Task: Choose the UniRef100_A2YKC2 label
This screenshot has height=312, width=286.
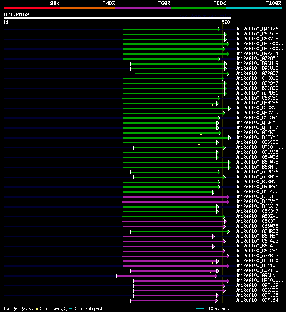Action: (257, 256)
